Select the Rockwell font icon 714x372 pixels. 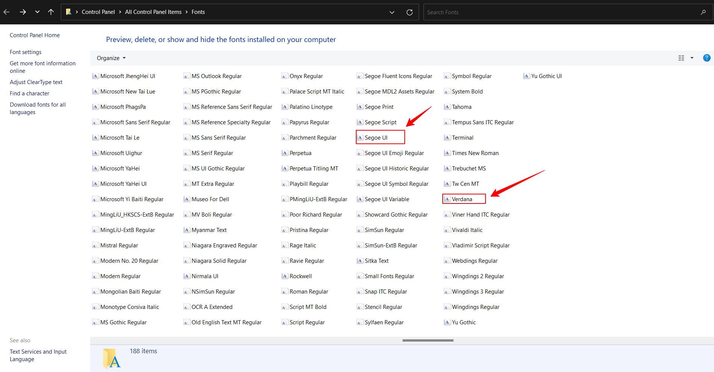[x=285, y=276]
